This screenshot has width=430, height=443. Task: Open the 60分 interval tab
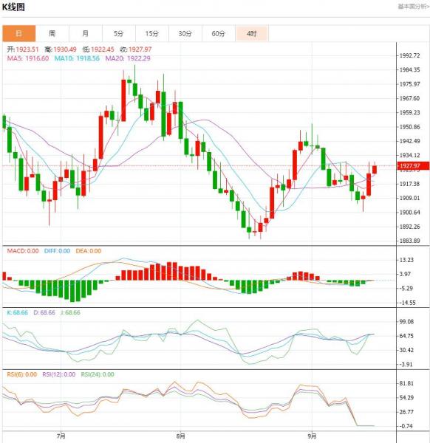[219, 34]
